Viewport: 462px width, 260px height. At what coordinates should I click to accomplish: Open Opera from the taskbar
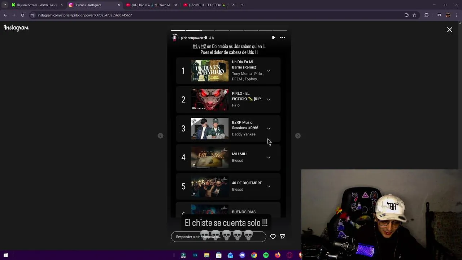pyautogui.click(x=289, y=255)
